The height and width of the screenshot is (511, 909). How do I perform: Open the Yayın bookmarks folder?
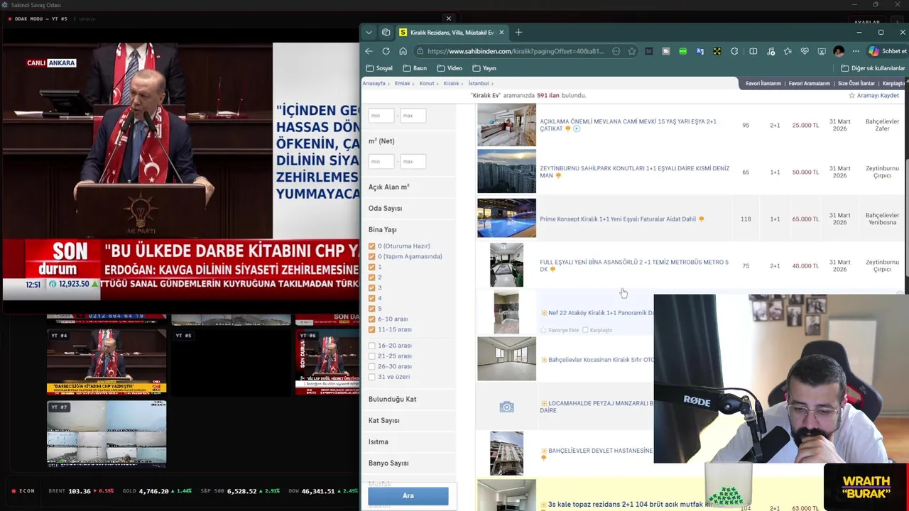coord(484,68)
